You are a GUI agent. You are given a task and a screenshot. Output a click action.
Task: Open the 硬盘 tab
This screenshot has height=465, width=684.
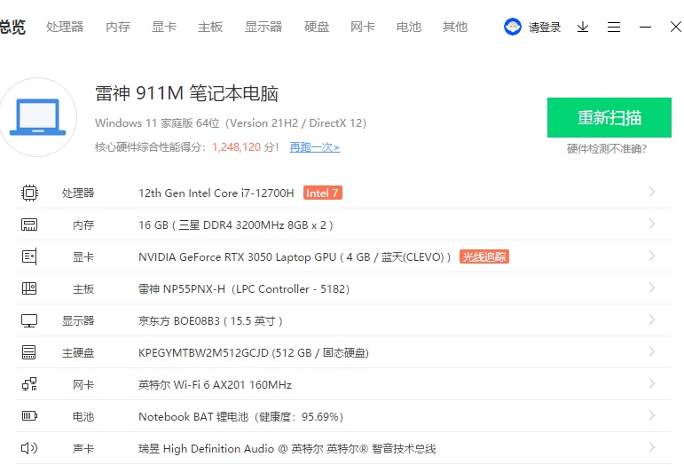tap(317, 27)
